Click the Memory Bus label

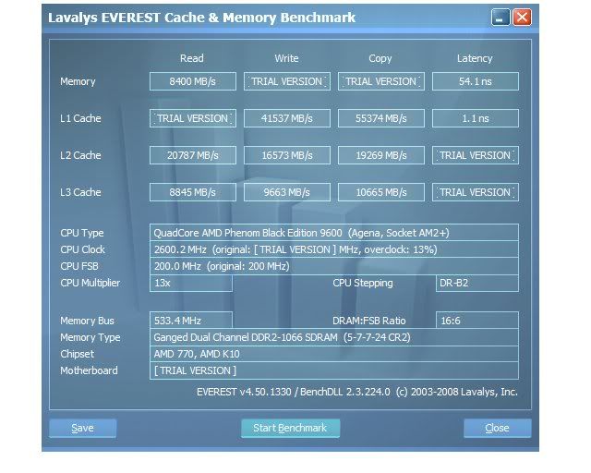point(87,321)
